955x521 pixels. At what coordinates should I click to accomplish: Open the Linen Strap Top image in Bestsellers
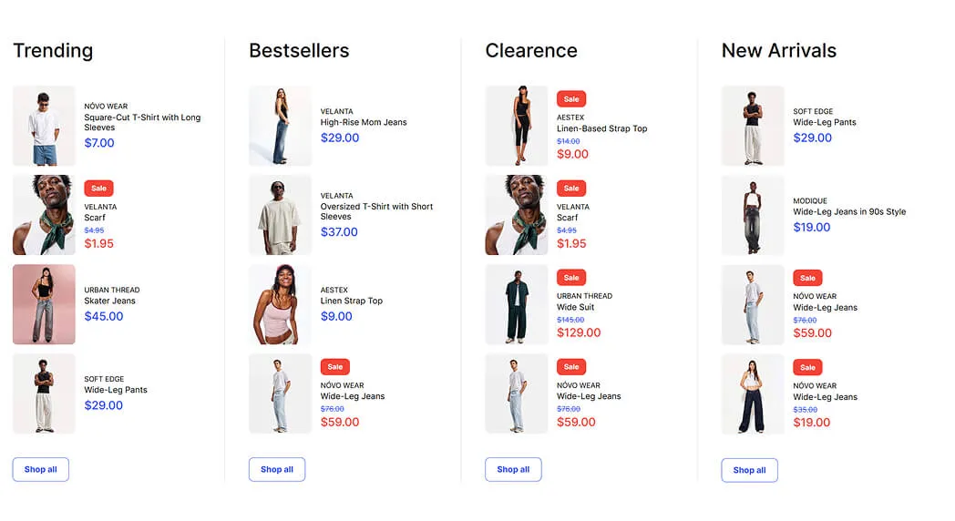pyautogui.click(x=280, y=304)
